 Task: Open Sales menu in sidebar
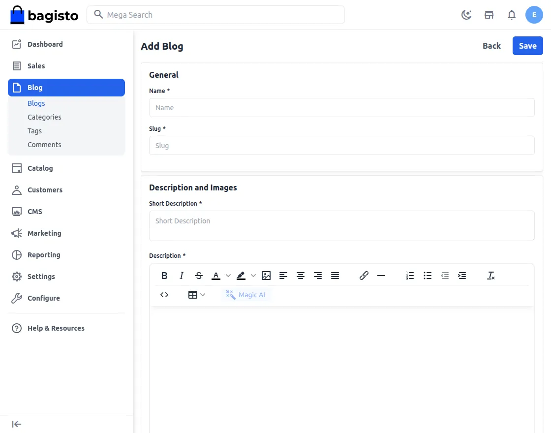(66, 66)
